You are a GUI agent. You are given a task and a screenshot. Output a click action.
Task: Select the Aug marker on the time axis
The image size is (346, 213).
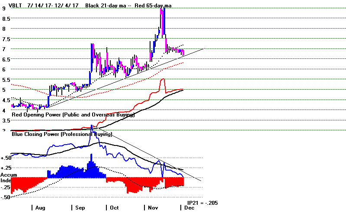(x=38, y=207)
